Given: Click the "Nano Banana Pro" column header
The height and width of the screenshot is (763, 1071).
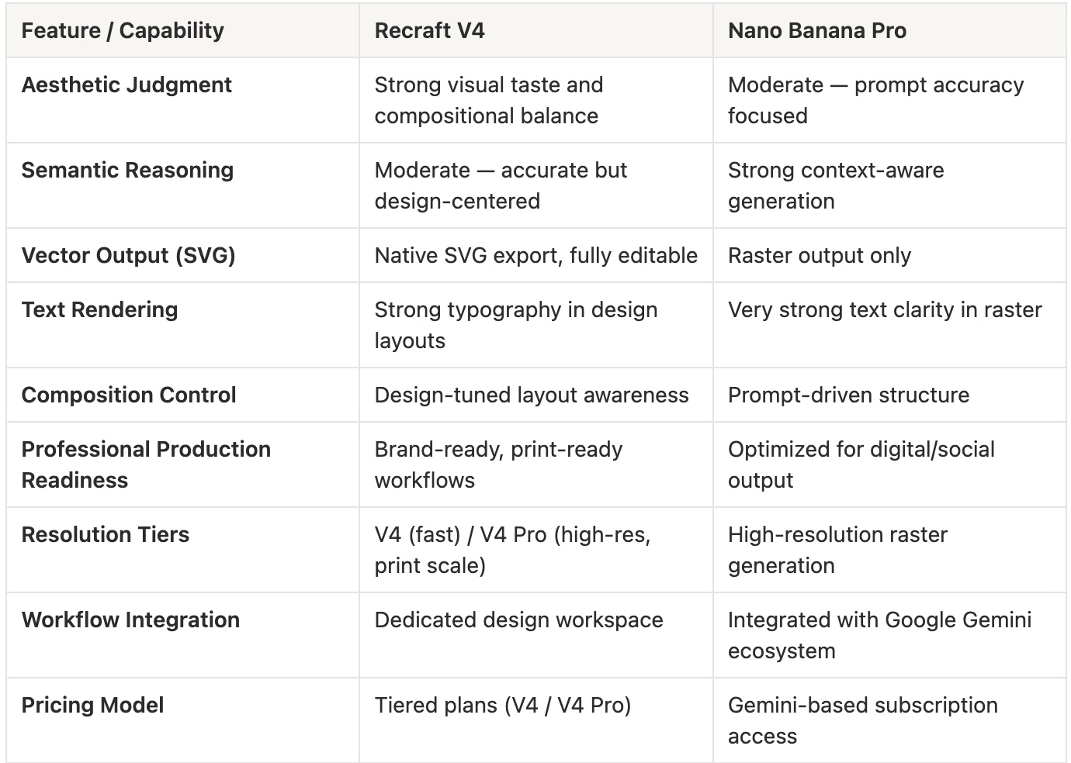Looking at the screenshot, I should (x=816, y=31).
